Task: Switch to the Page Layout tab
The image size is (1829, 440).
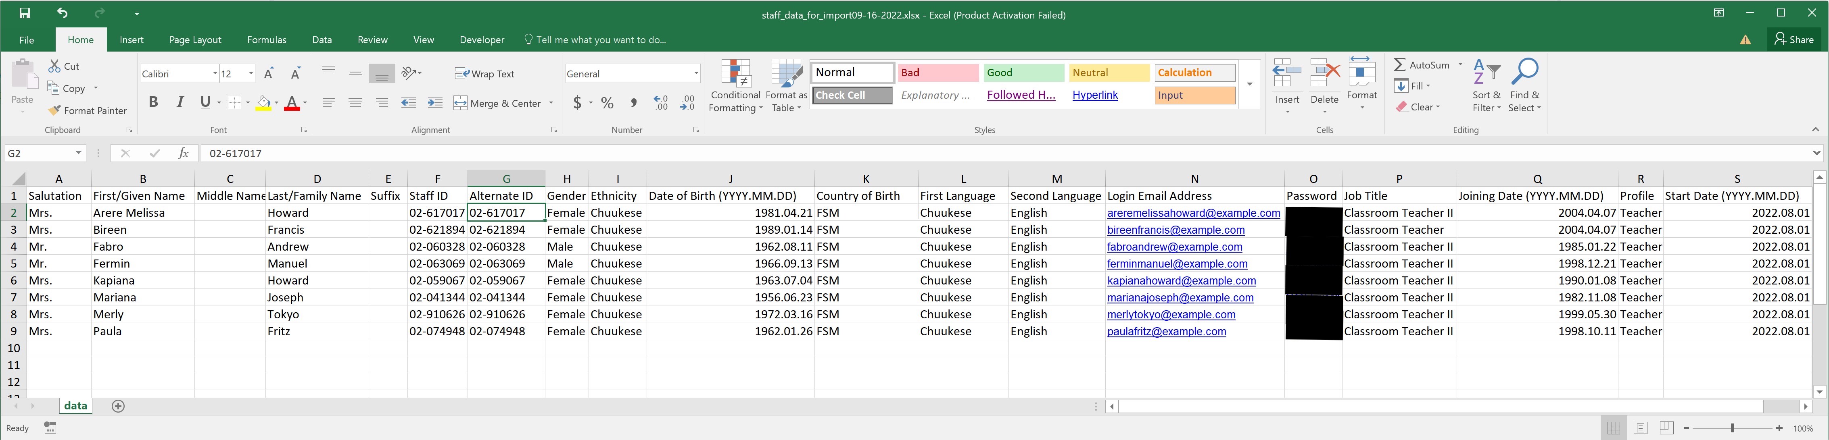Action: coord(195,40)
